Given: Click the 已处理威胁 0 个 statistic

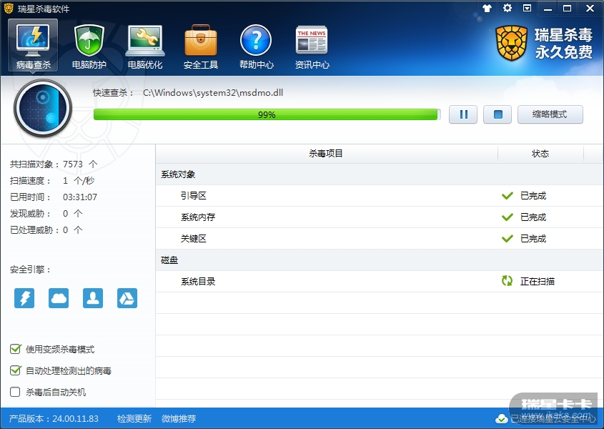Looking at the screenshot, I should 46,230.
